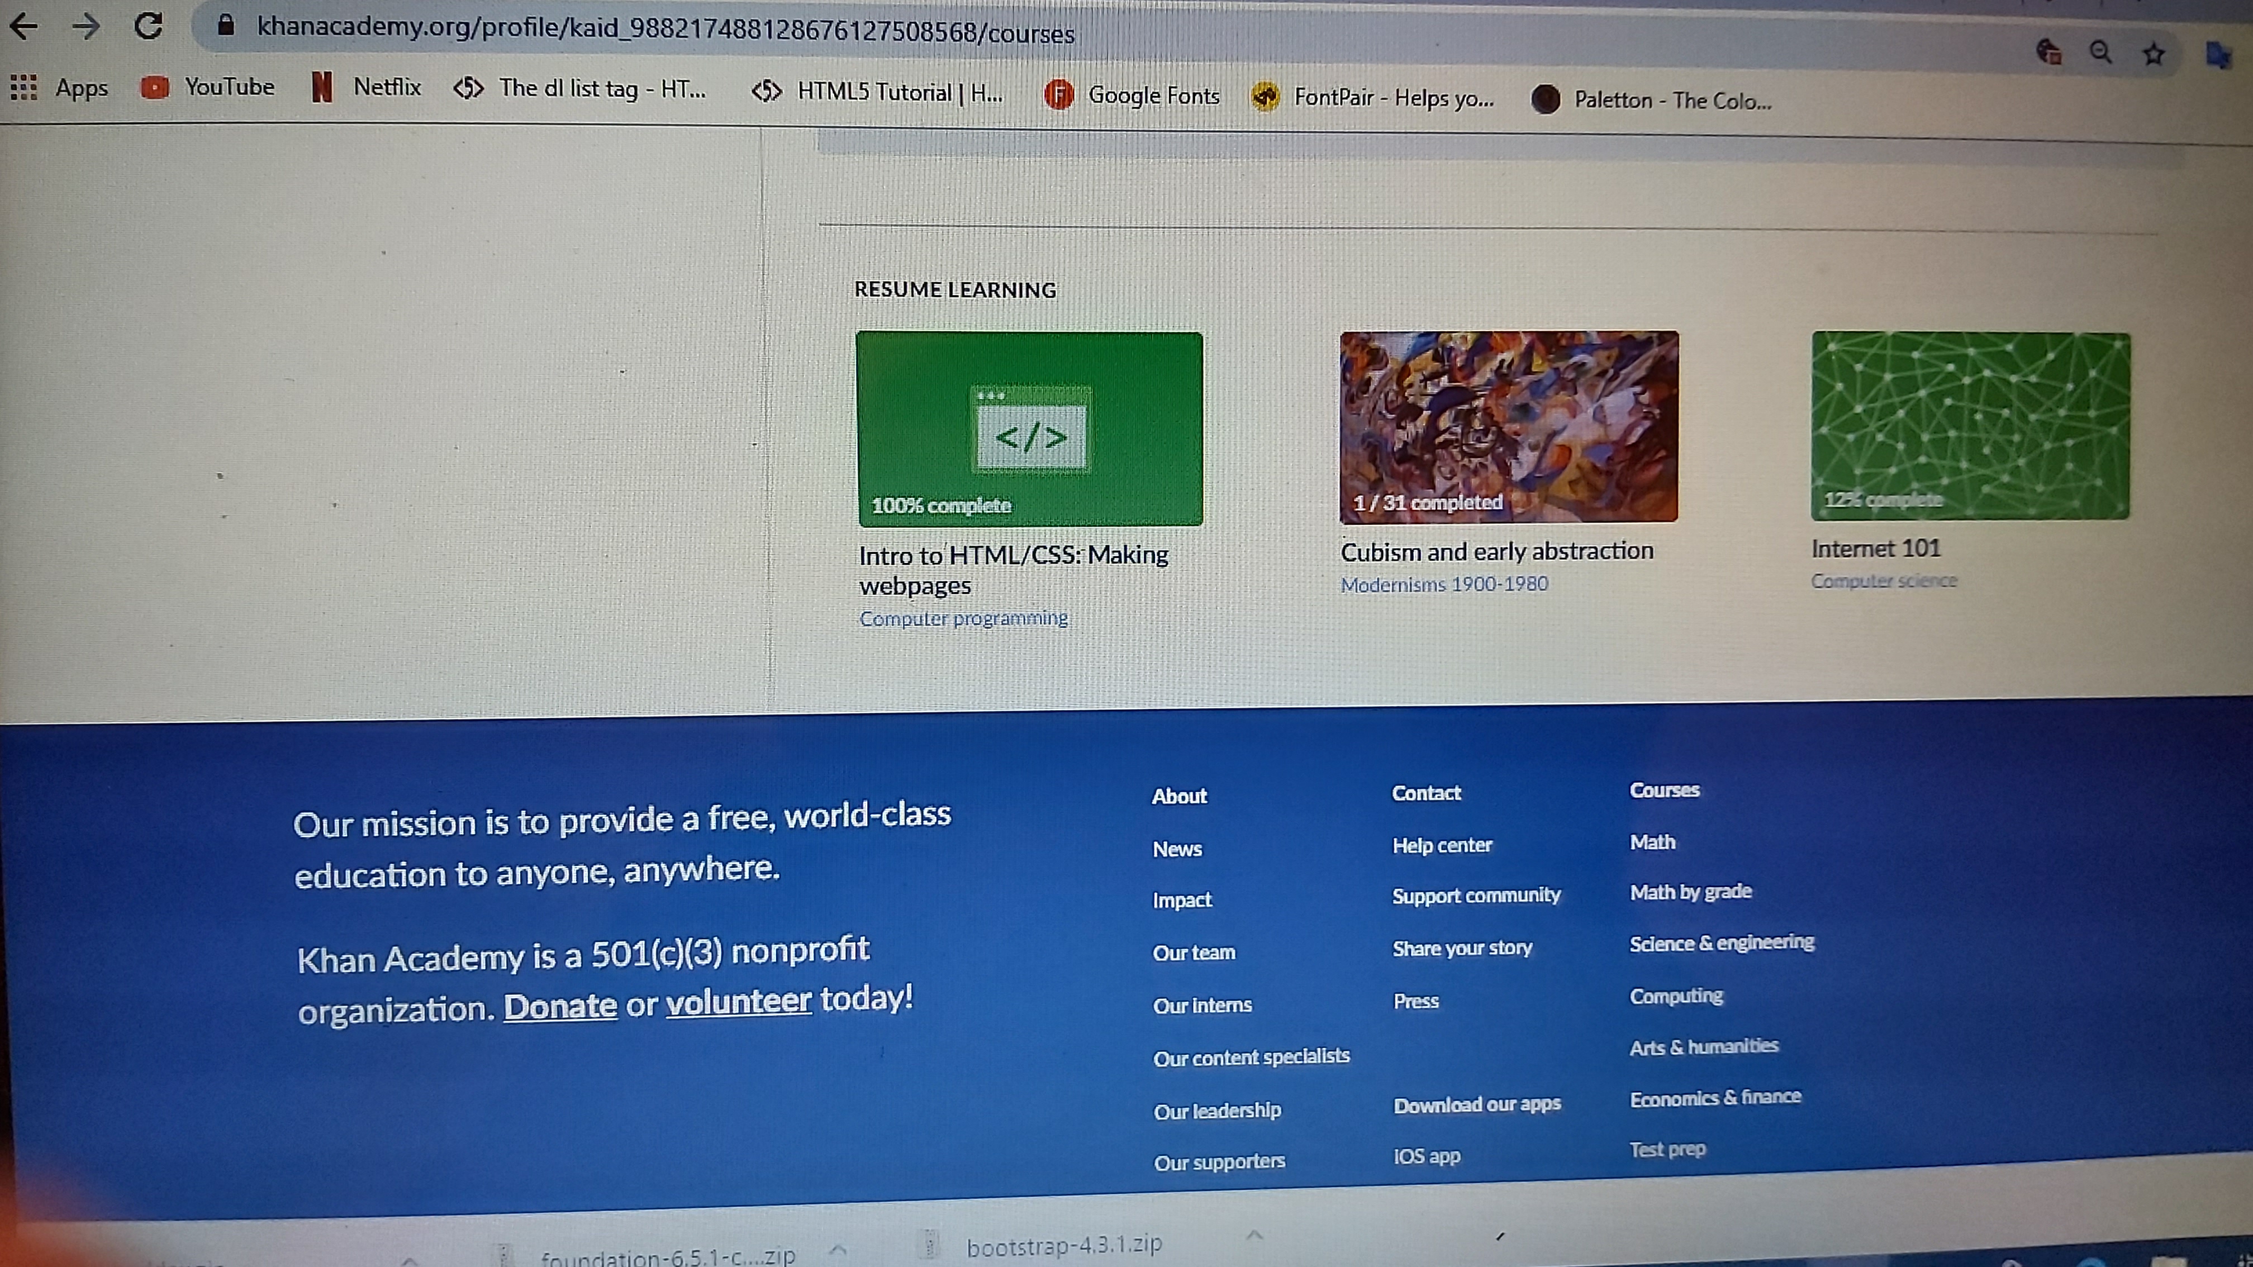
Task: Click the Modernisms 1900-1980 link
Action: [x=1445, y=584]
